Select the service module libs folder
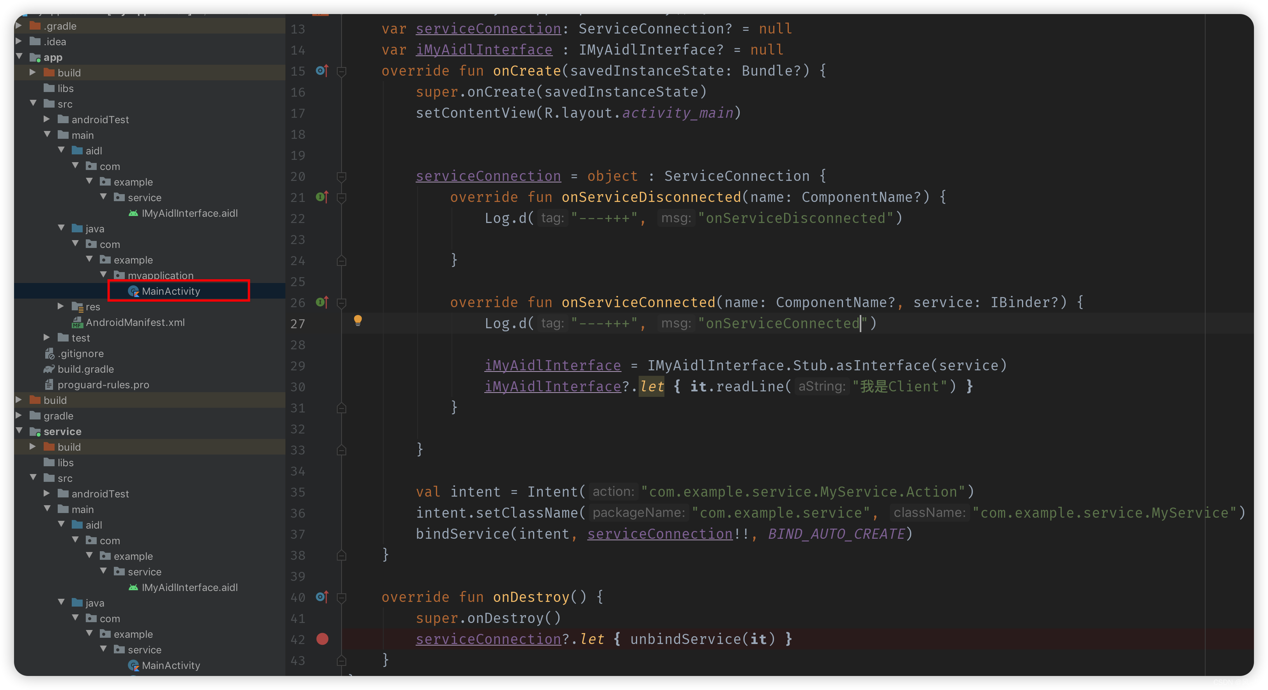 (x=66, y=463)
